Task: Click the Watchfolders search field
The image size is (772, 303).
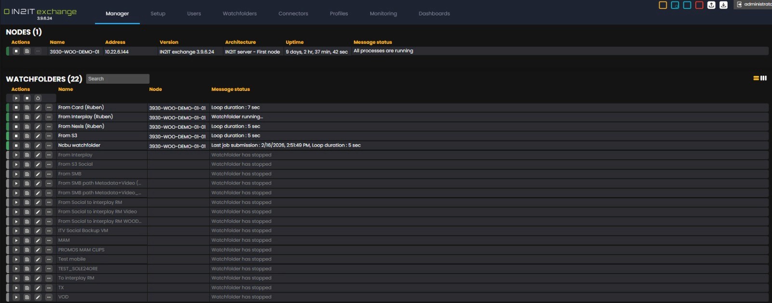Action: [118, 79]
